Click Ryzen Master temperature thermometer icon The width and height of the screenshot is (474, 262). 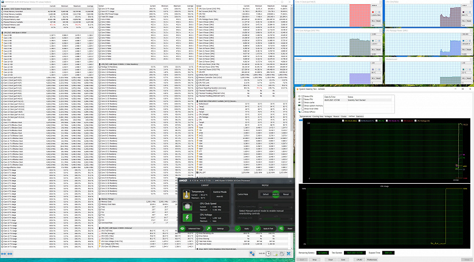(x=186, y=195)
